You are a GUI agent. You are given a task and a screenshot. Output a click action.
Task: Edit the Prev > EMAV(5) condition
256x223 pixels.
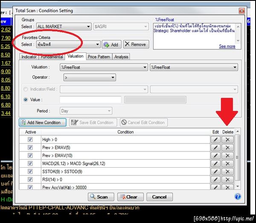click(x=215, y=148)
